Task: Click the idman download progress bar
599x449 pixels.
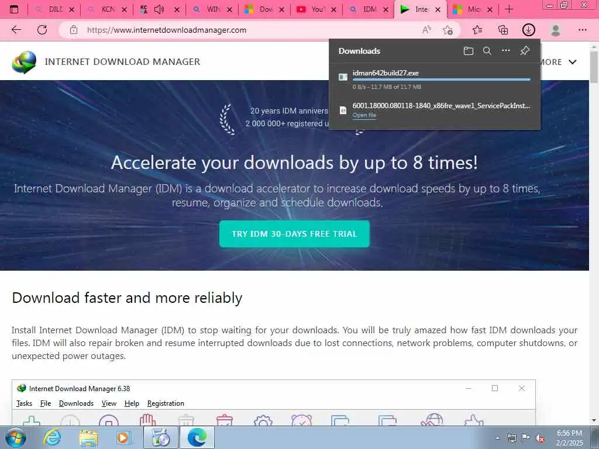Action: (x=441, y=80)
